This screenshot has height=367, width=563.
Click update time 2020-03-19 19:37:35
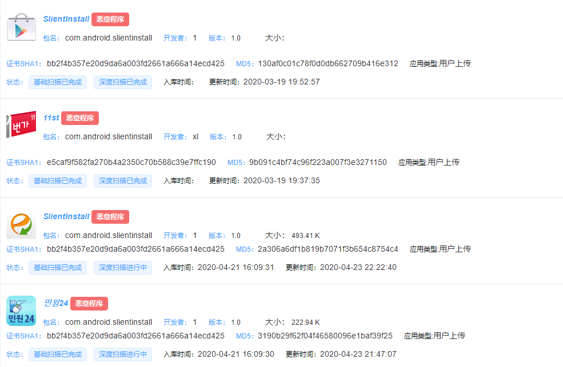pyautogui.click(x=281, y=180)
